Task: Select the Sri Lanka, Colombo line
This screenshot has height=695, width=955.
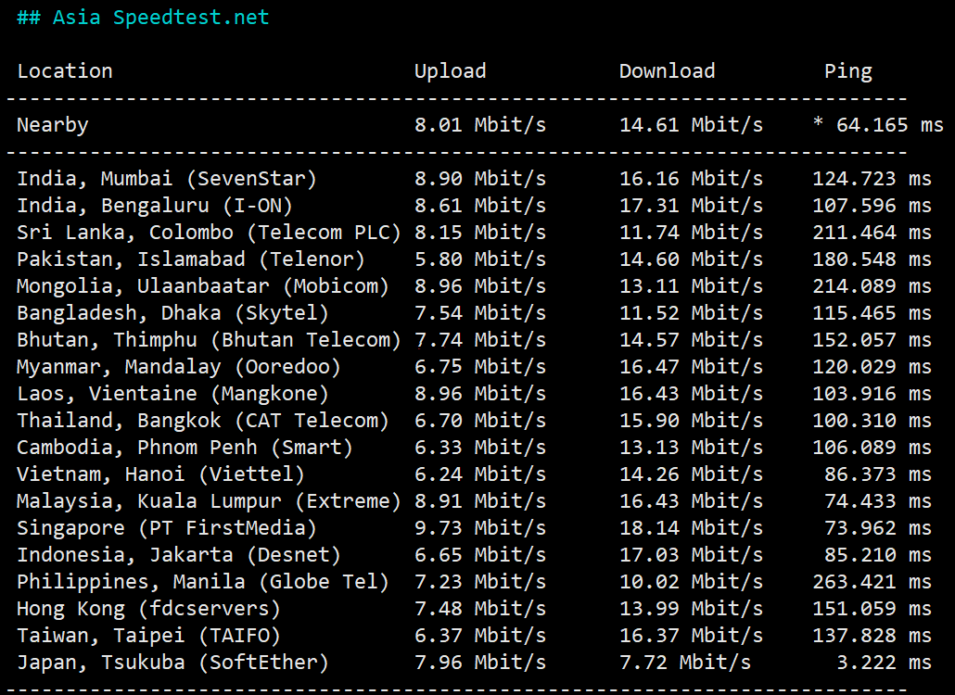Action: pos(209,233)
